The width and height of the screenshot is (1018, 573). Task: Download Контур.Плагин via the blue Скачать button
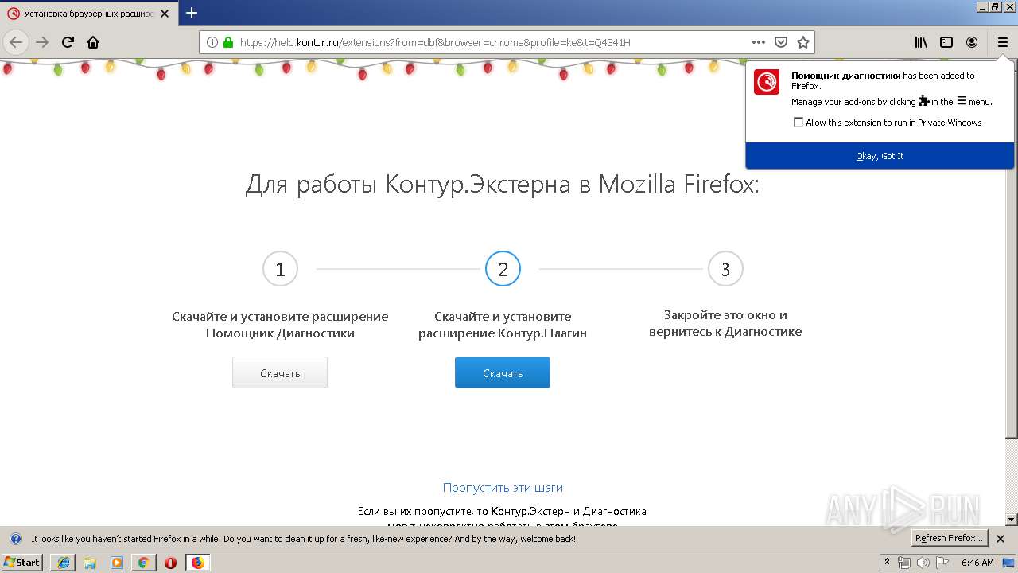pos(503,372)
